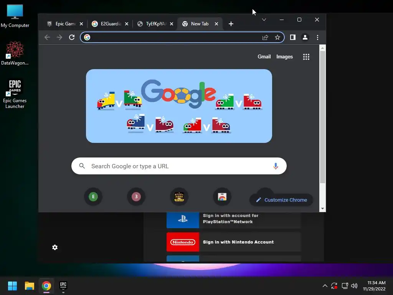
Task: Open Chrome side panel icon
Action: pyautogui.click(x=293, y=37)
